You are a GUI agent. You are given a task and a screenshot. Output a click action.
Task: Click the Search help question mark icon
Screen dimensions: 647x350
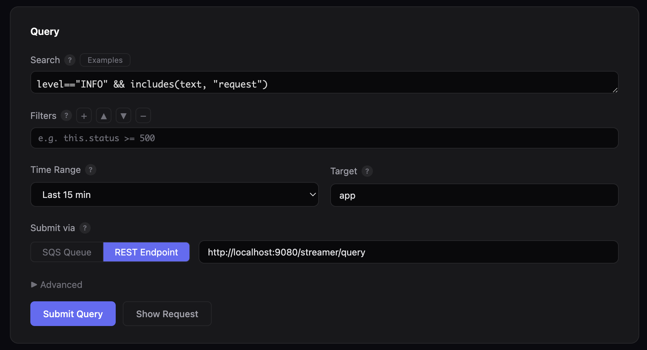[x=70, y=60]
